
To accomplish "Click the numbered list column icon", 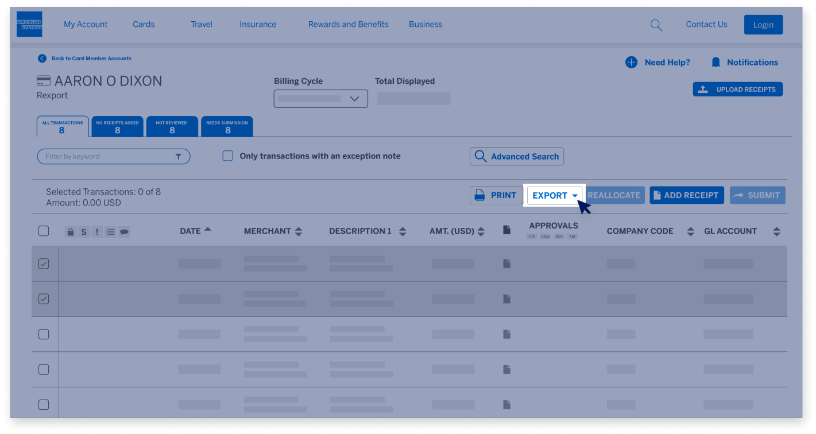I will [x=110, y=231].
